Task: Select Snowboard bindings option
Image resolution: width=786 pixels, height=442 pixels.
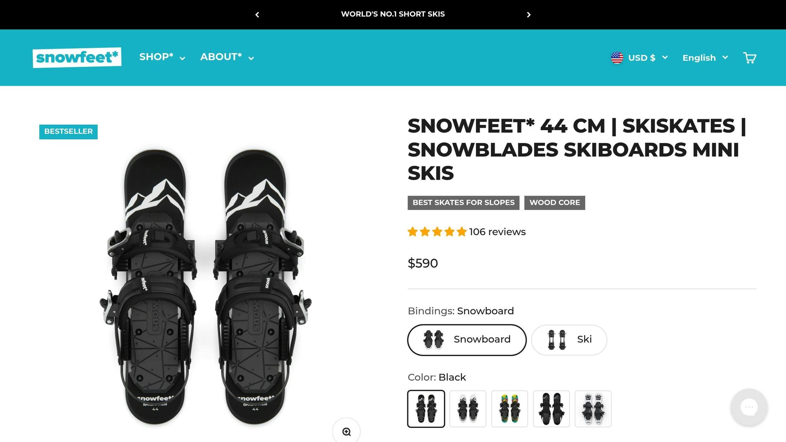Action: pyautogui.click(x=467, y=340)
